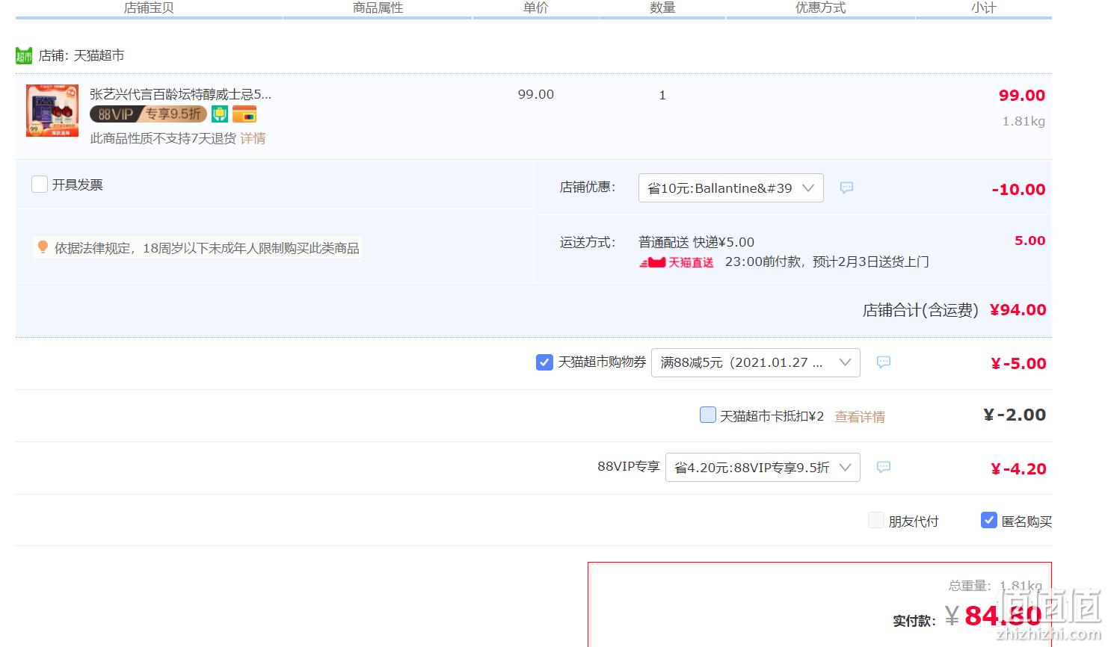Expand the 店铺优惠 省10元 Ballantine dropdown
The height and width of the screenshot is (647, 1108).
click(x=730, y=188)
